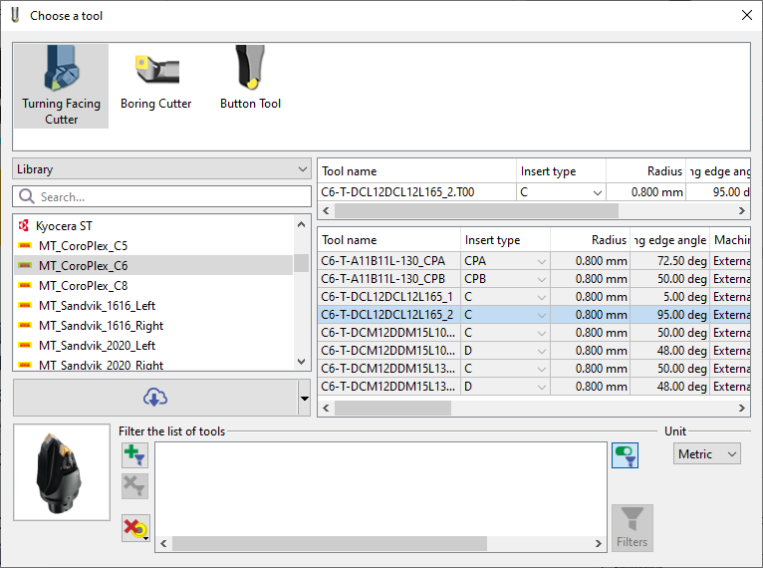
Task: Select MT_Sandvik_1616_Left library
Action: 96,306
